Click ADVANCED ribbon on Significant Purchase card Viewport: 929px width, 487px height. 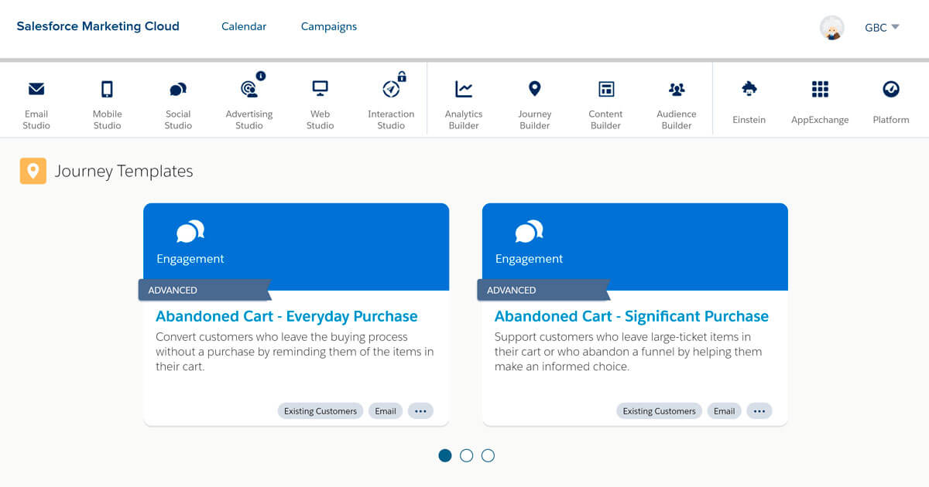[x=543, y=290]
